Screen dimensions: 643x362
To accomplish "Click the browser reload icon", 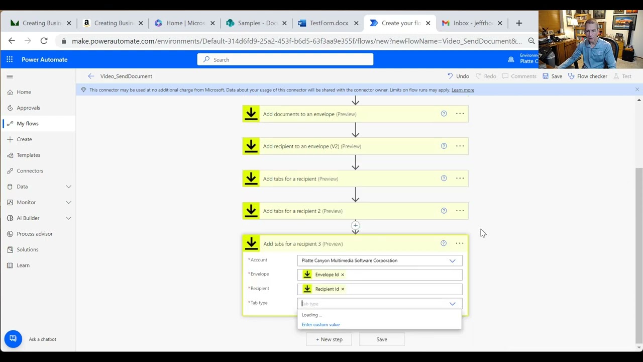I will 44,41.
